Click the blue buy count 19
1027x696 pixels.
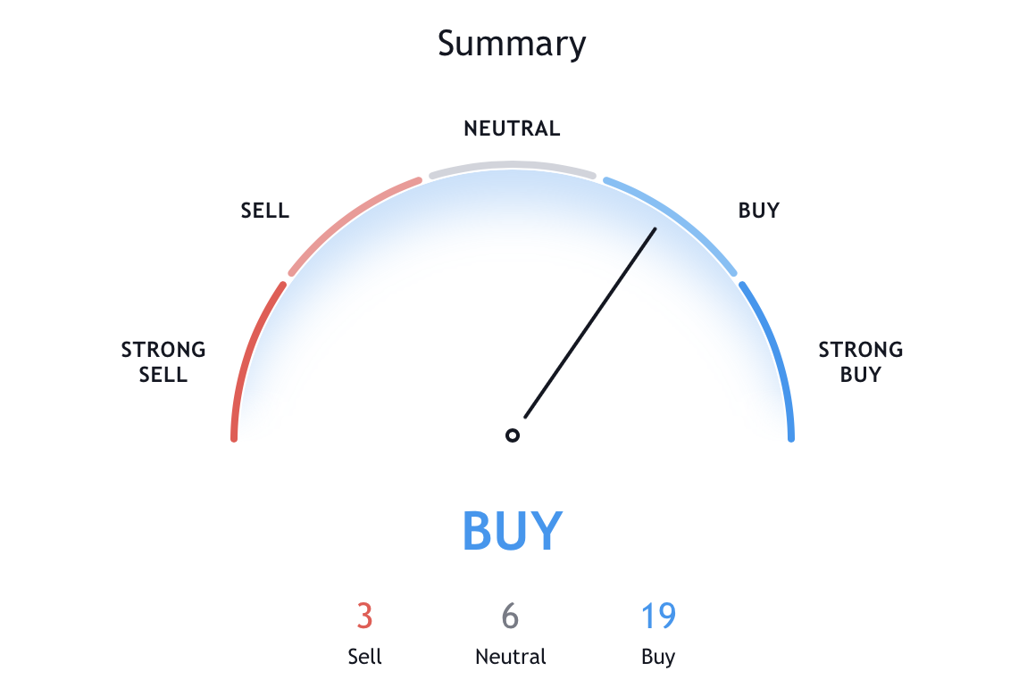[658, 617]
